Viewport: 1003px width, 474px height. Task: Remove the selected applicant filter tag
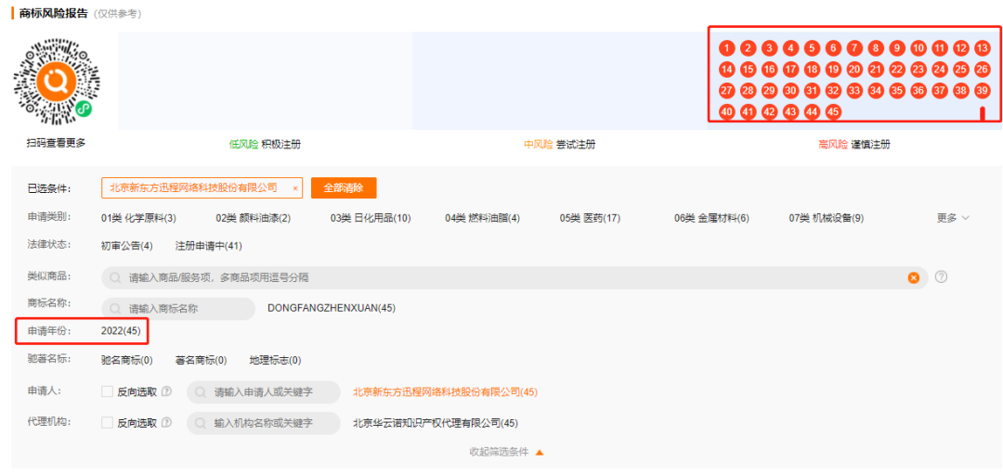tap(295, 188)
